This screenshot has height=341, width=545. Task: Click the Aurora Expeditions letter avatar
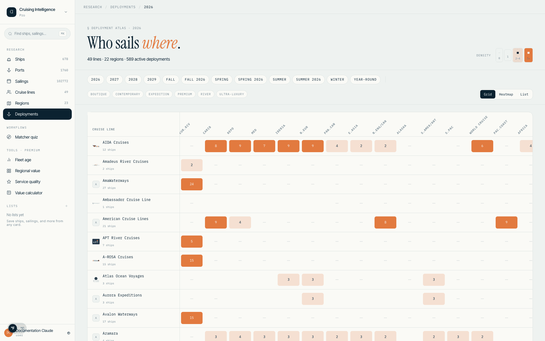pos(96,299)
